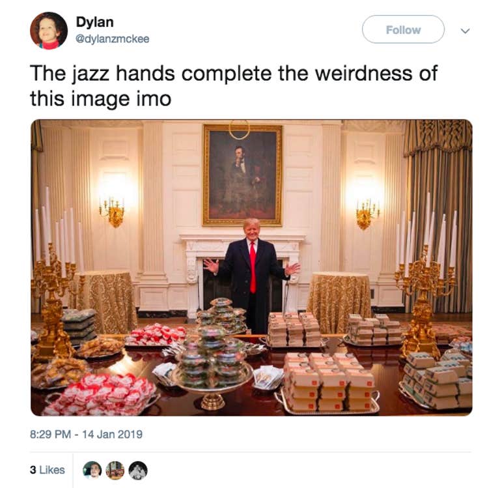
Task: Click the red-wrapped sandwiches tray at bottom left
Action: 102,395
